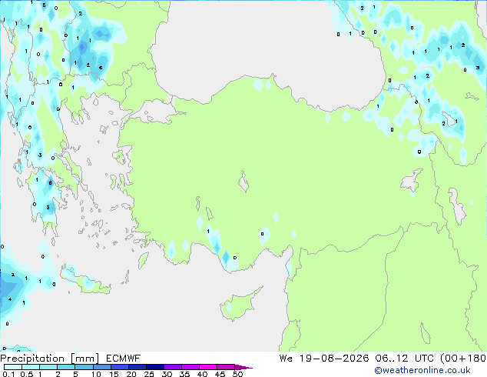Viewport: 487px width, 377px height.
Task: Click the weatheronline.co.uk copyright link
Action: pyautogui.click(x=422, y=370)
